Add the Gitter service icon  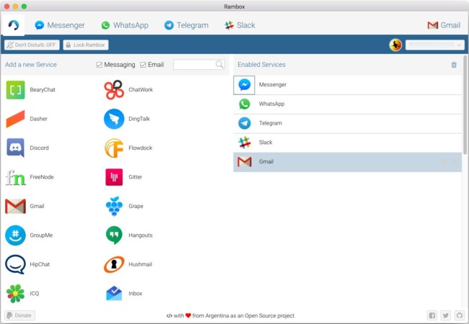[x=114, y=177]
